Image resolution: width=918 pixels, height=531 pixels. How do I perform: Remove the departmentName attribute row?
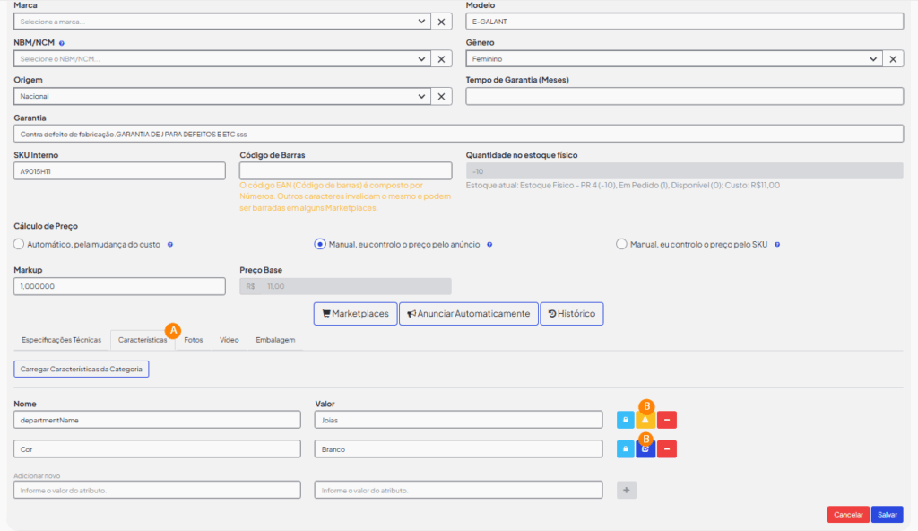(666, 420)
